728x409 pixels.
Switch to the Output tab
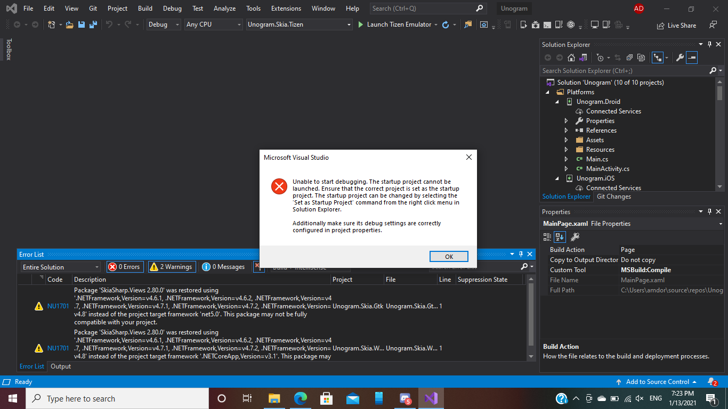point(61,366)
